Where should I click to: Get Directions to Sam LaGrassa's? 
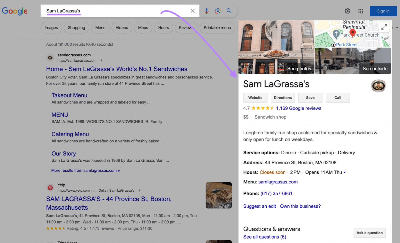pyautogui.click(x=283, y=98)
